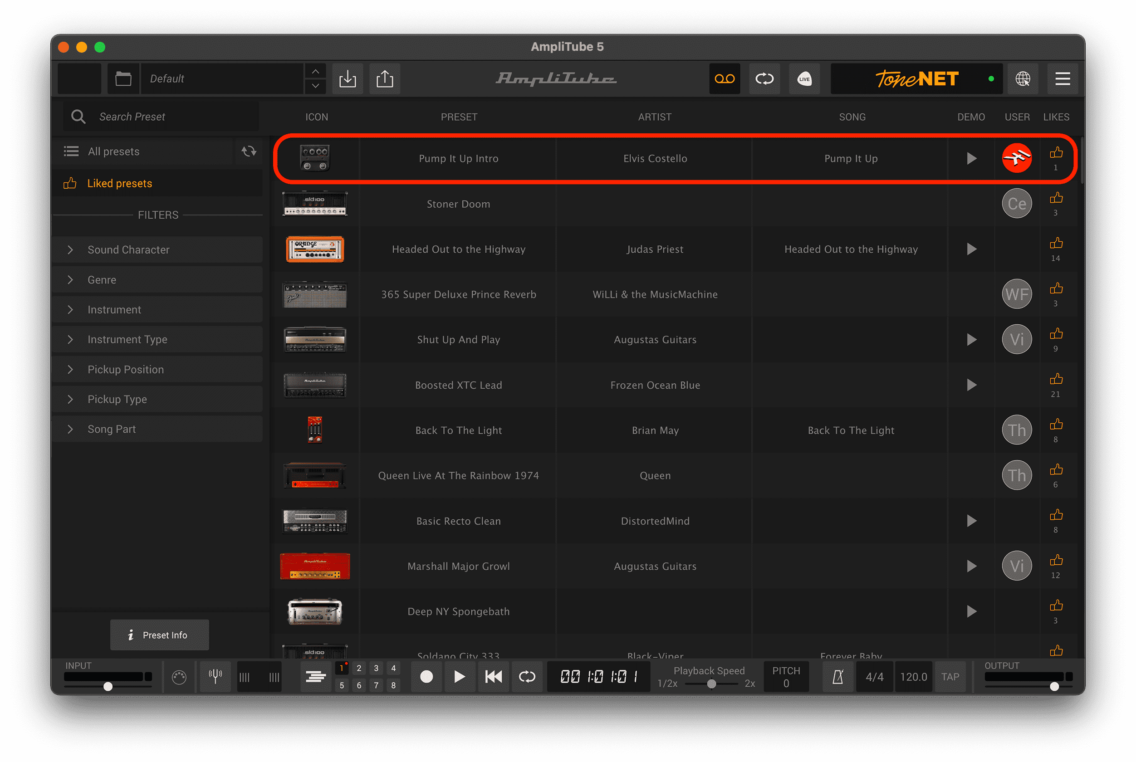Open the looper tape icon
Image resolution: width=1136 pixels, height=762 pixels.
click(724, 79)
